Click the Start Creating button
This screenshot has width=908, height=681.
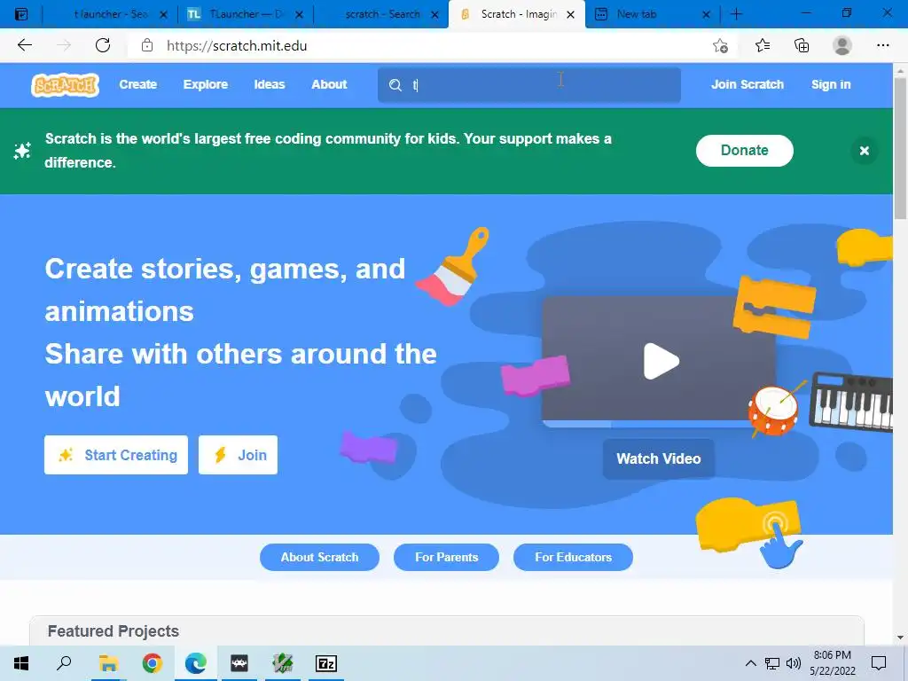pos(116,455)
